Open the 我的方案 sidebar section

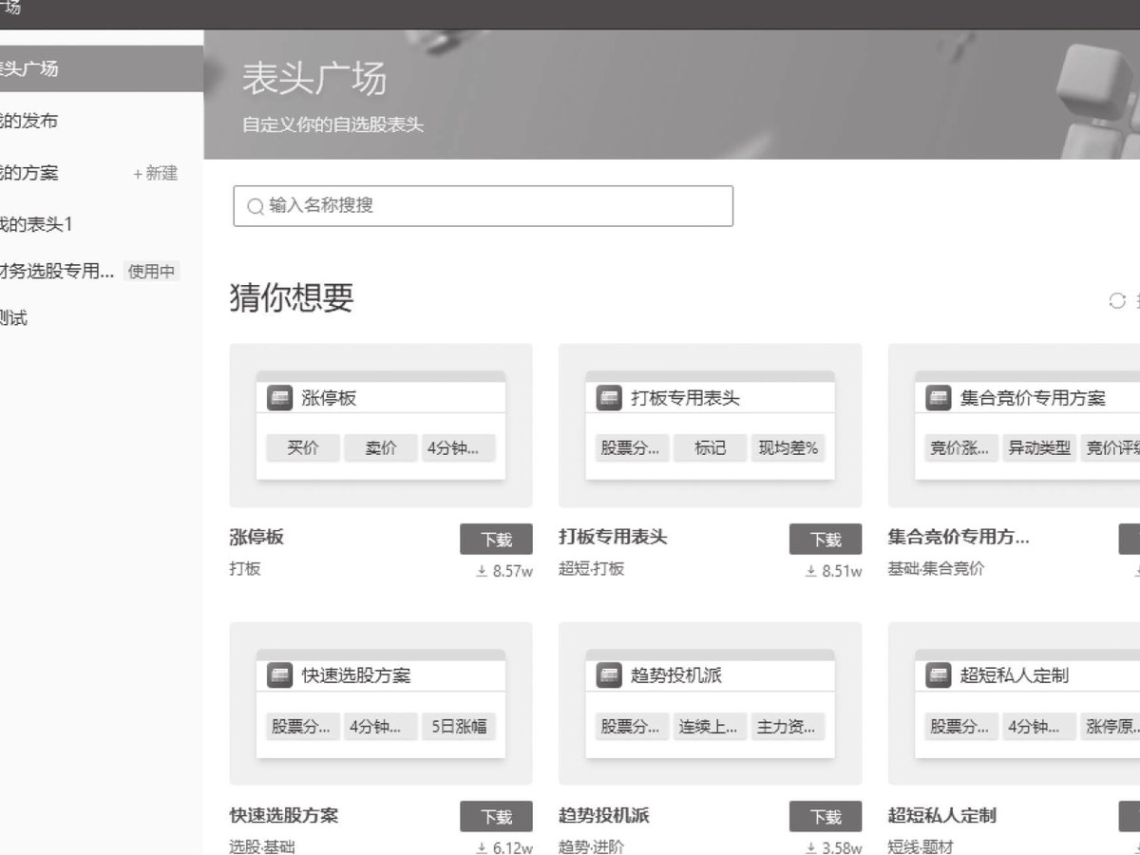point(28,173)
